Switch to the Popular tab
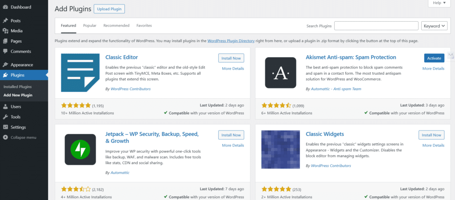455x200 pixels. pyautogui.click(x=90, y=25)
